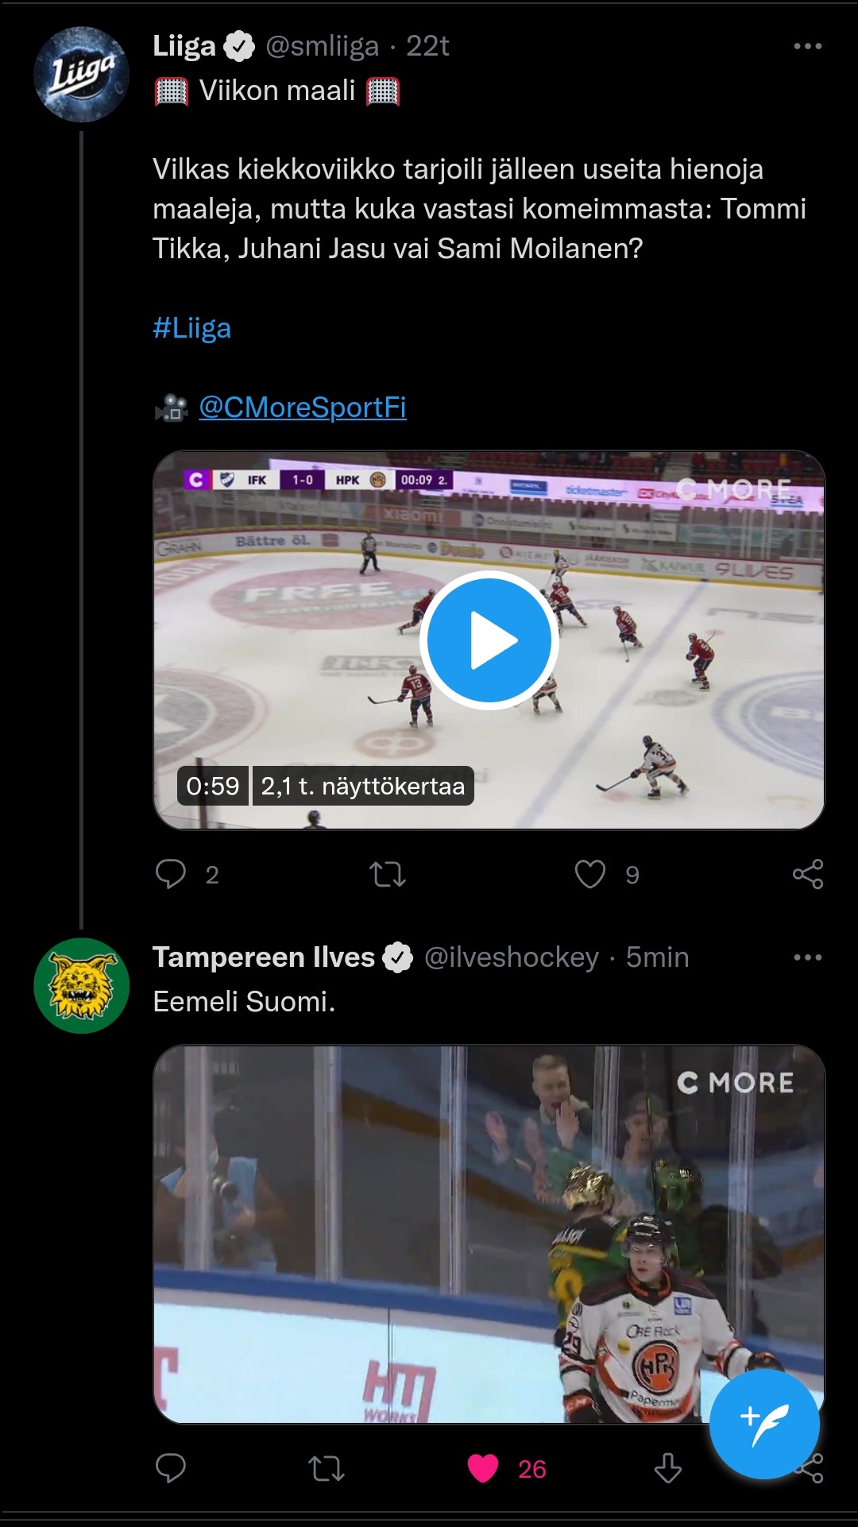Open the 5min timestamp on Ilves tweet
858x1527 pixels.
point(657,957)
